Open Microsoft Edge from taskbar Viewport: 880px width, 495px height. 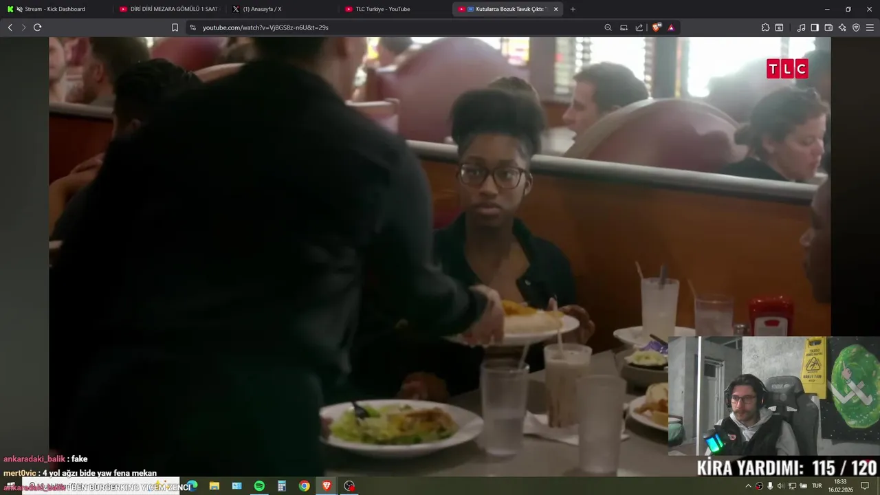tap(192, 485)
